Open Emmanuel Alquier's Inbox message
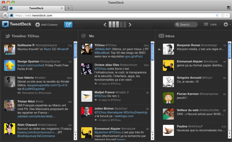Viewport: 232px width, 142px height. click(192, 65)
